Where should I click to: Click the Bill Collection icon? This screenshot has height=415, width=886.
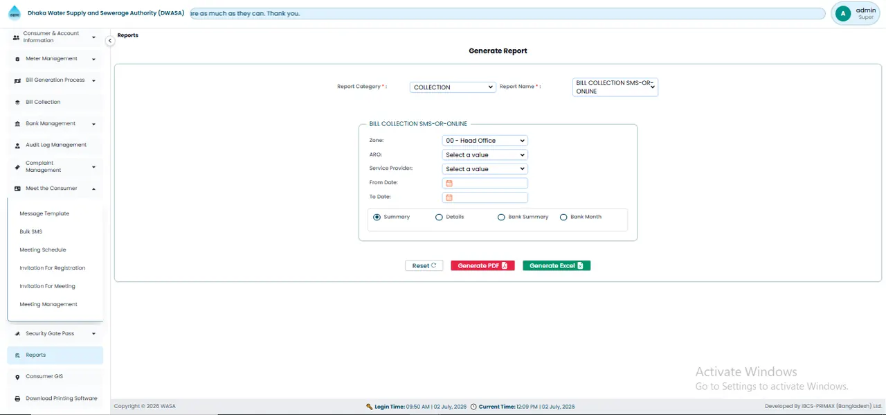pyautogui.click(x=17, y=103)
